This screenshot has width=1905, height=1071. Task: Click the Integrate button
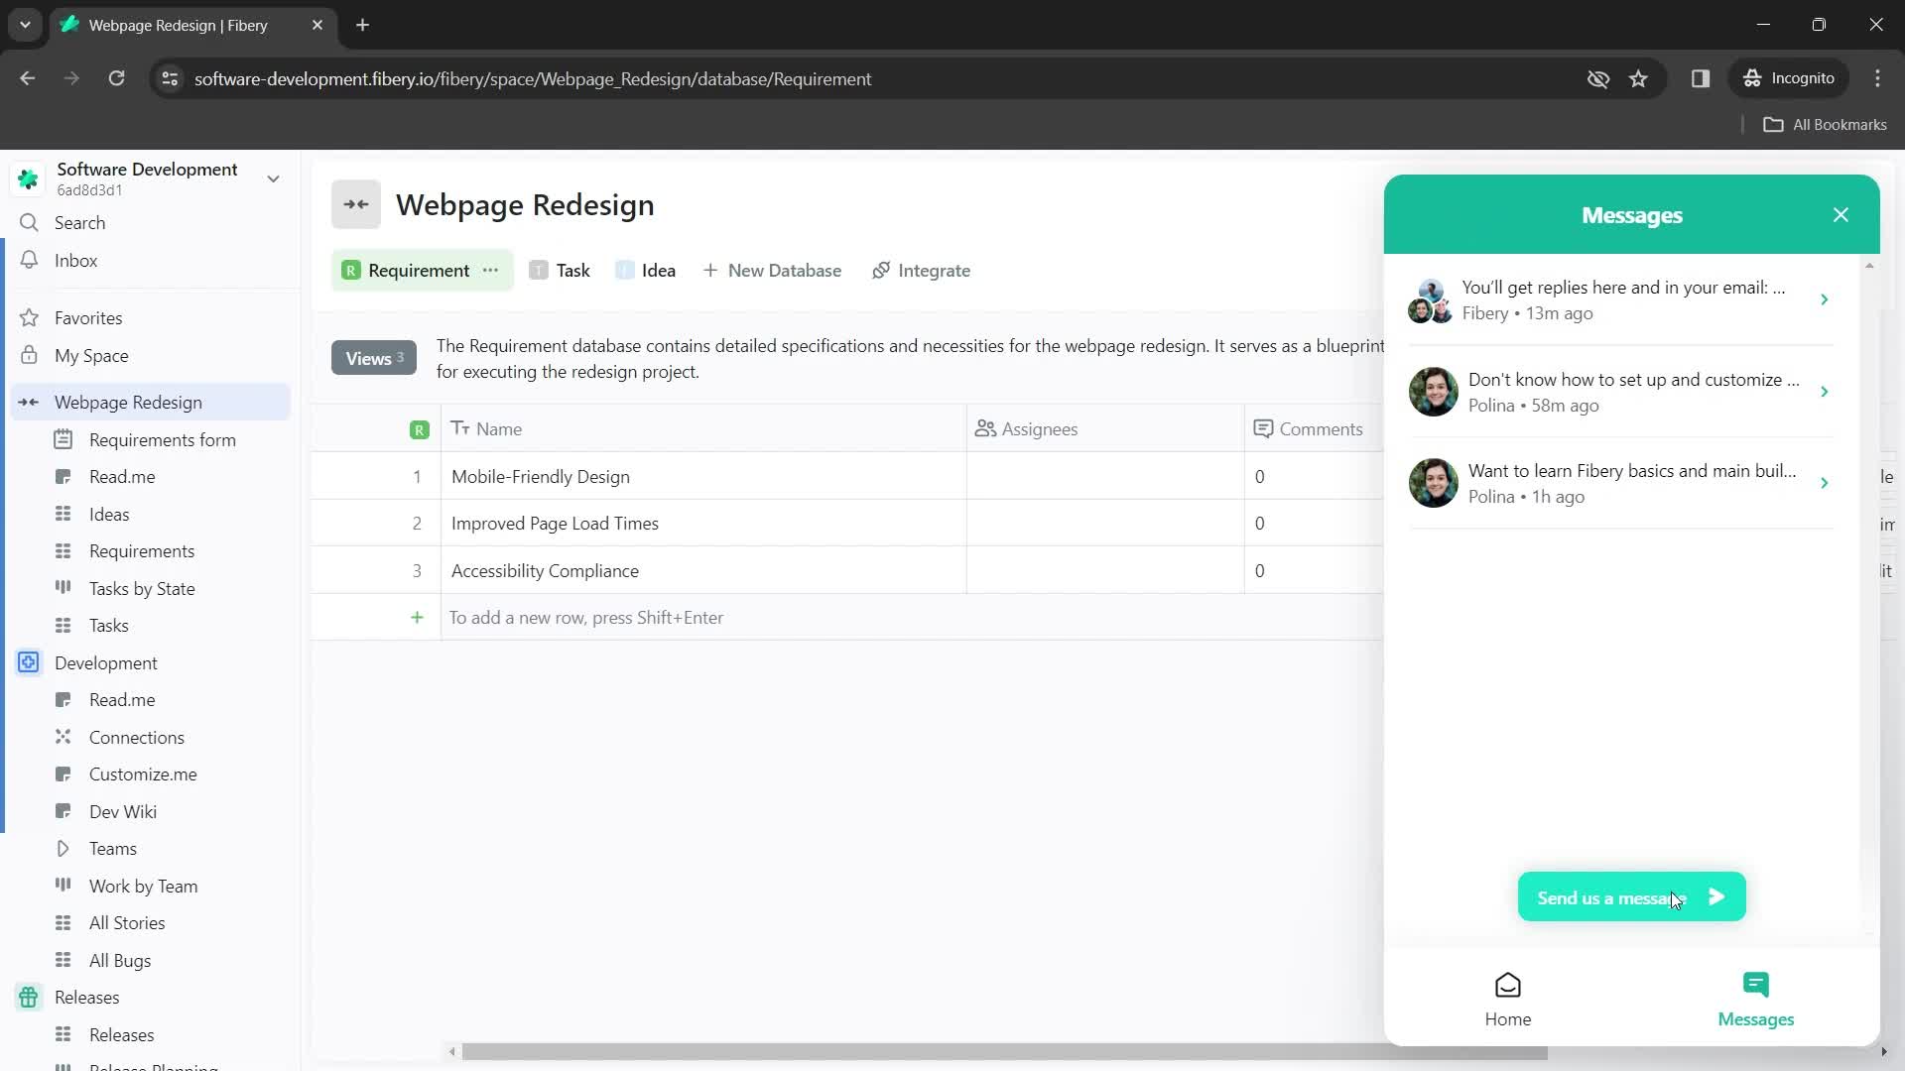point(921,271)
